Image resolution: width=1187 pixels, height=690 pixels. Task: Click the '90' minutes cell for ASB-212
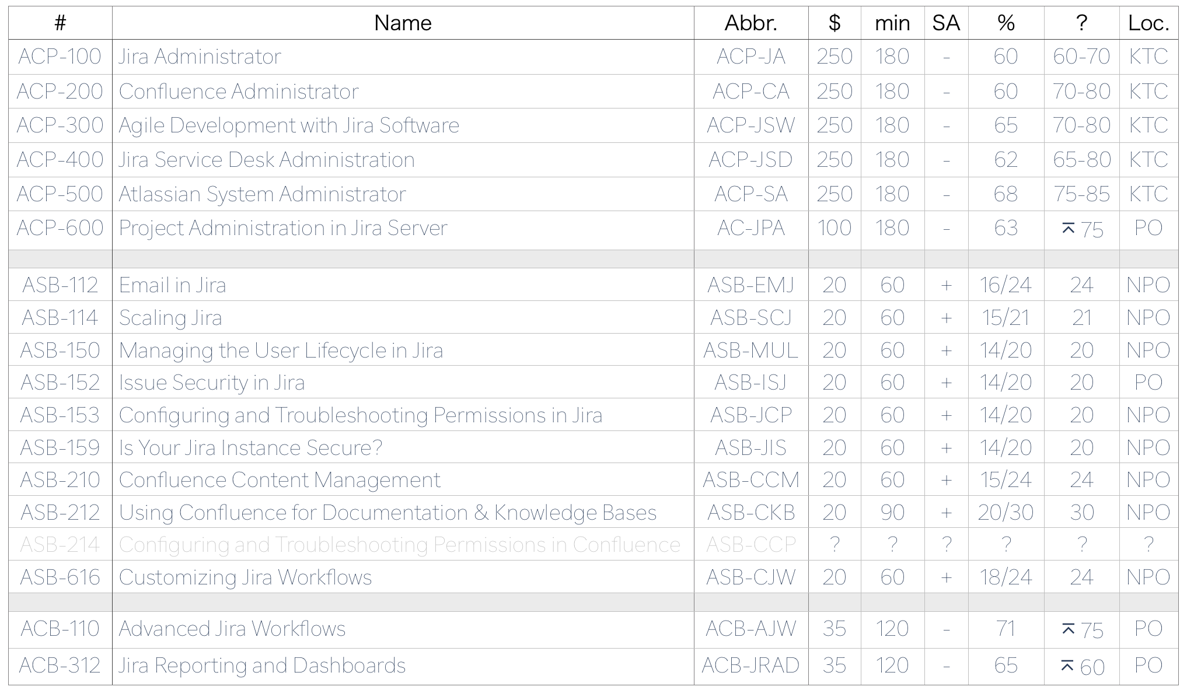(x=892, y=512)
